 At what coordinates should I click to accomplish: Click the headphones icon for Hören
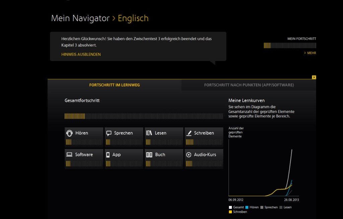point(69,133)
